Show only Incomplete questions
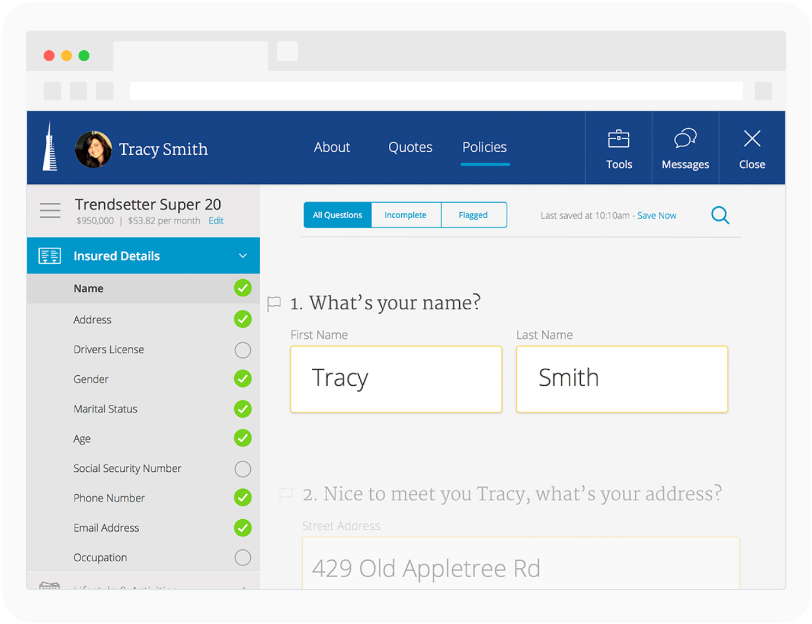The width and height of the screenshot is (812, 624). click(x=405, y=215)
